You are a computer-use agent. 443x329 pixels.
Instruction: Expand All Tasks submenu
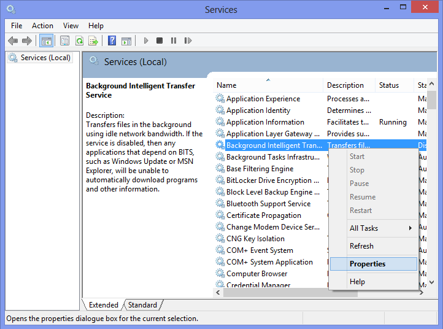click(x=374, y=228)
